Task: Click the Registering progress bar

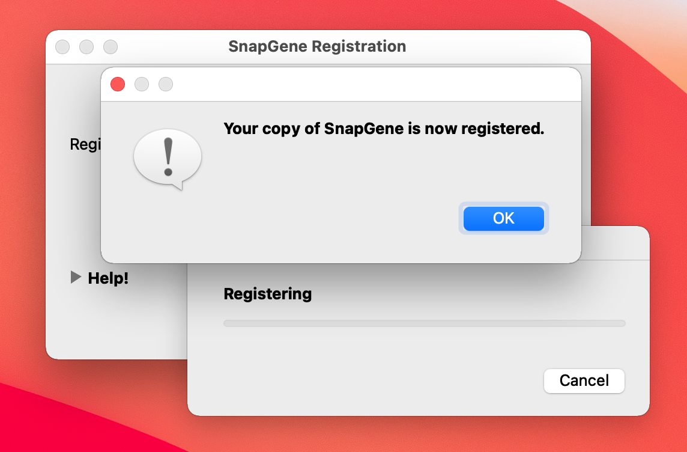Action: point(424,323)
